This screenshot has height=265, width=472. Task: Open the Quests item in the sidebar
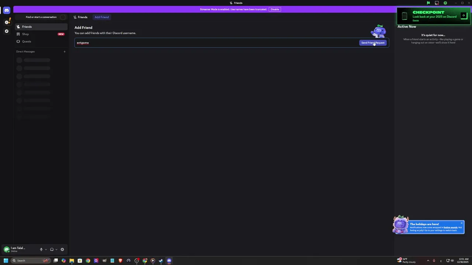pos(41,42)
